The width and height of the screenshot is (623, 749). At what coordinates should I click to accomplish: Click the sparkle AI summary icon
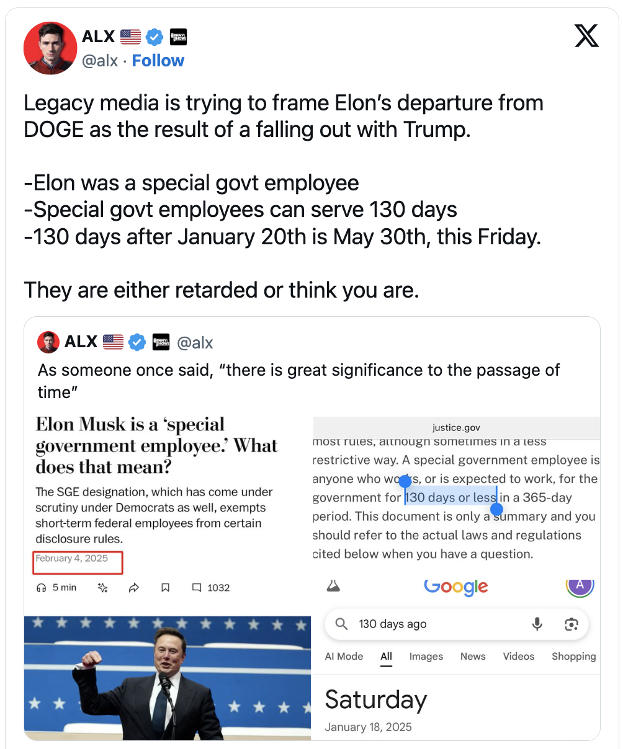pyautogui.click(x=103, y=587)
